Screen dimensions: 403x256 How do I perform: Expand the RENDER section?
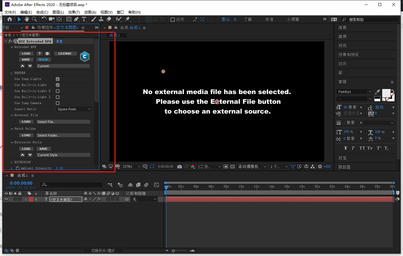click(x=11, y=73)
